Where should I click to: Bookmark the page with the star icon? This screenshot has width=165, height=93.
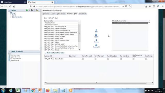130,6
